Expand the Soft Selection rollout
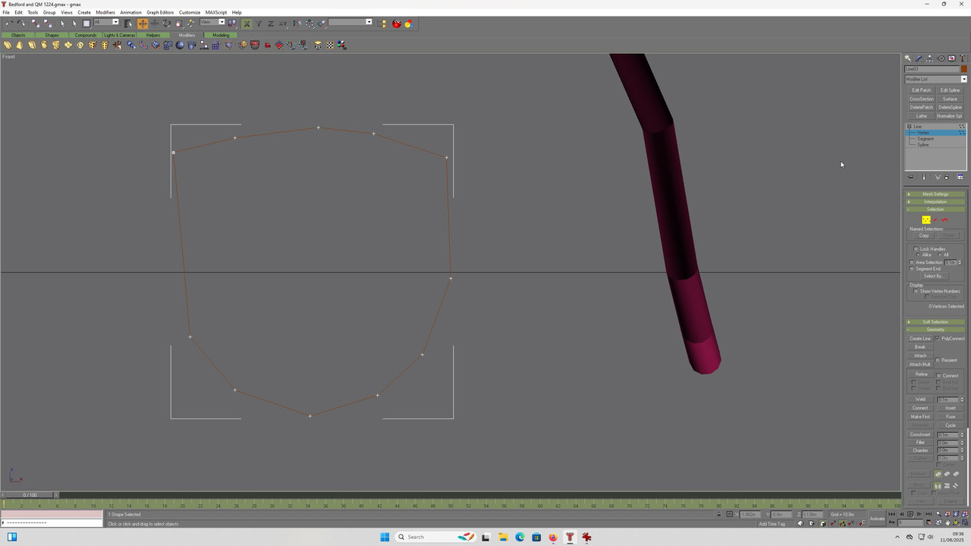This screenshot has height=546, width=971. pyautogui.click(x=935, y=322)
